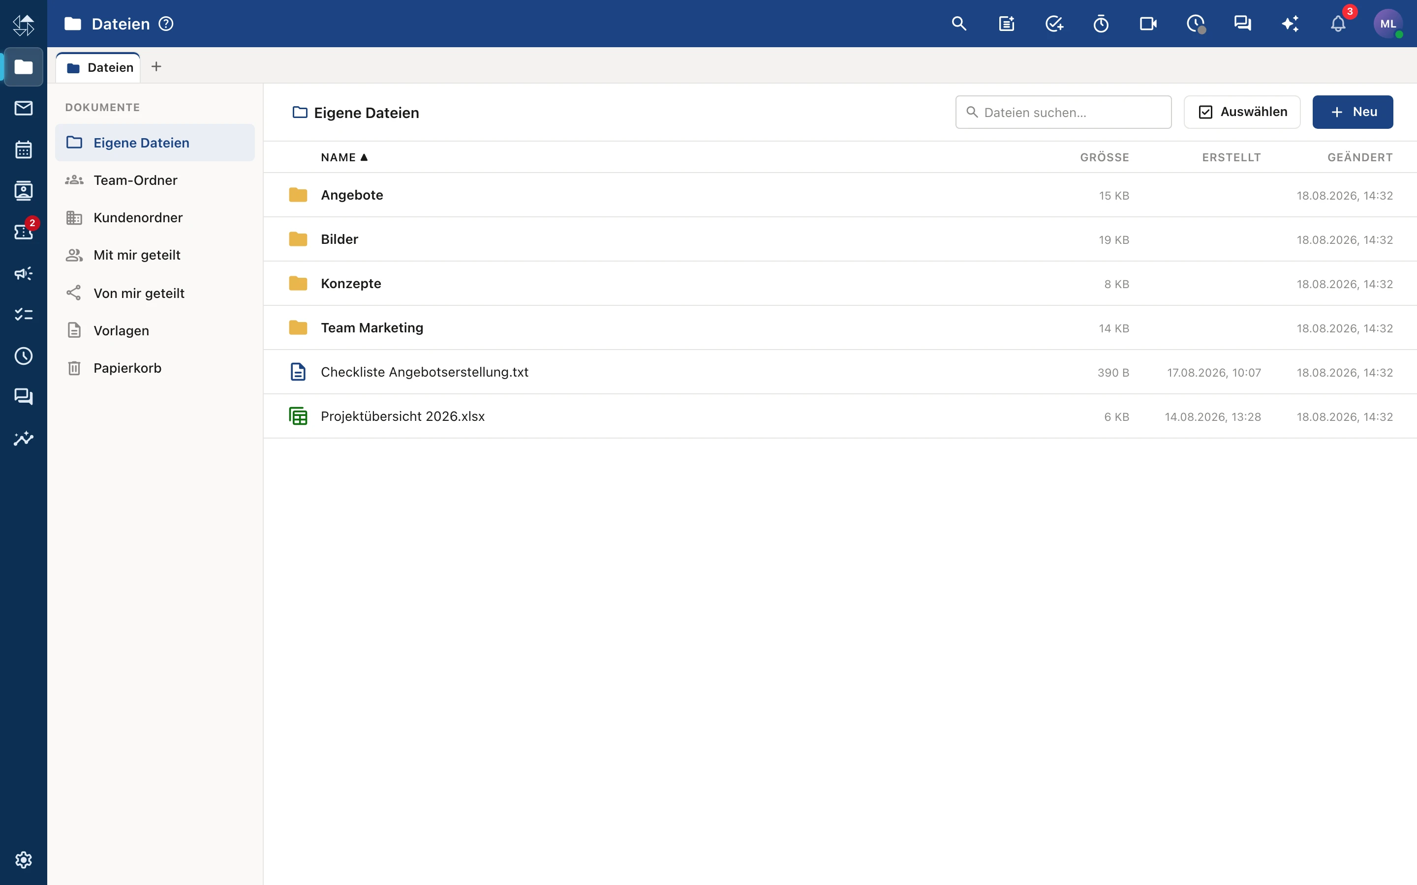Open the Contacts module in left rail
This screenshot has height=885, width=1417.
pyautogui.click(x=24, y=191)
